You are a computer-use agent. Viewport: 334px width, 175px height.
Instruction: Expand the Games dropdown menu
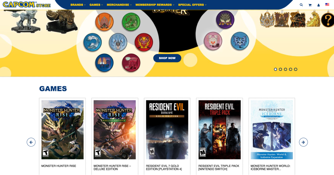[96, 5]
